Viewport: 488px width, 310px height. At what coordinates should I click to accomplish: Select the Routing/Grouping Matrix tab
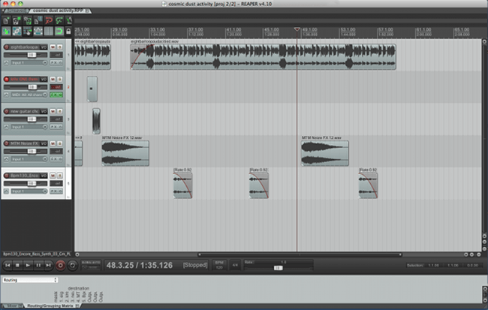[x=51, y=306]
